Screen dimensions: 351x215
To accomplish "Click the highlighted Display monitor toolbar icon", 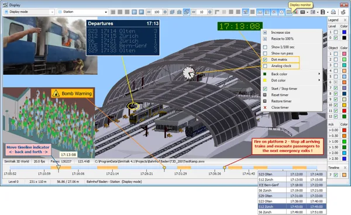I will tap(289, 12).
